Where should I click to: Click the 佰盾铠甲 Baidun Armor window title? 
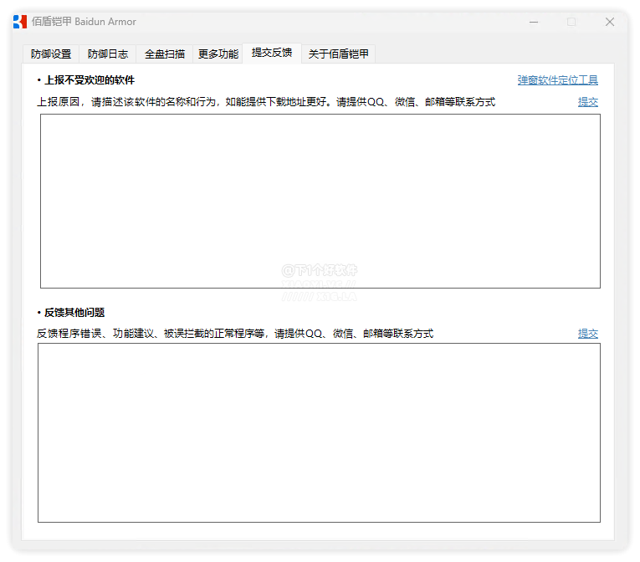click(x=84, y=22)
